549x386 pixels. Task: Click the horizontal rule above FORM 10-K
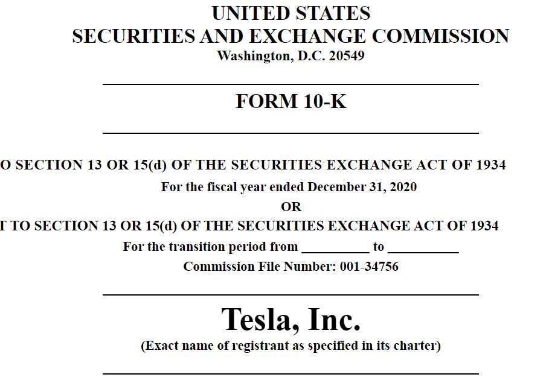click(x=291, y=84)
